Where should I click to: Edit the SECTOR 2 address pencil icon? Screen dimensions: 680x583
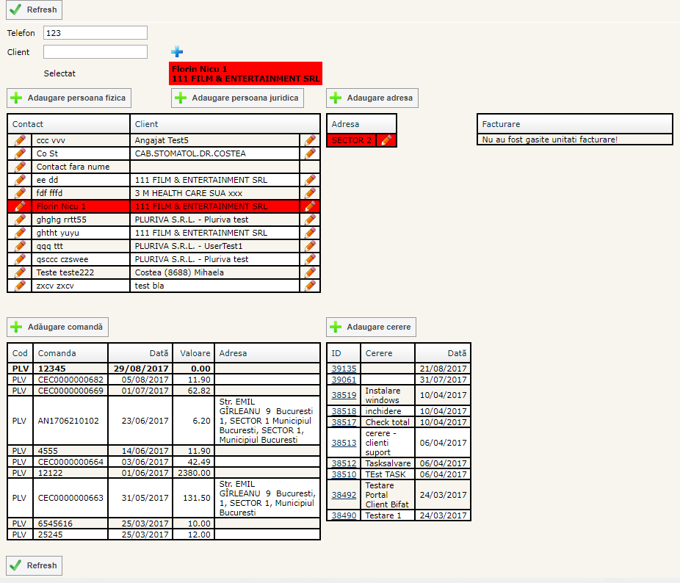coord(386,140)
